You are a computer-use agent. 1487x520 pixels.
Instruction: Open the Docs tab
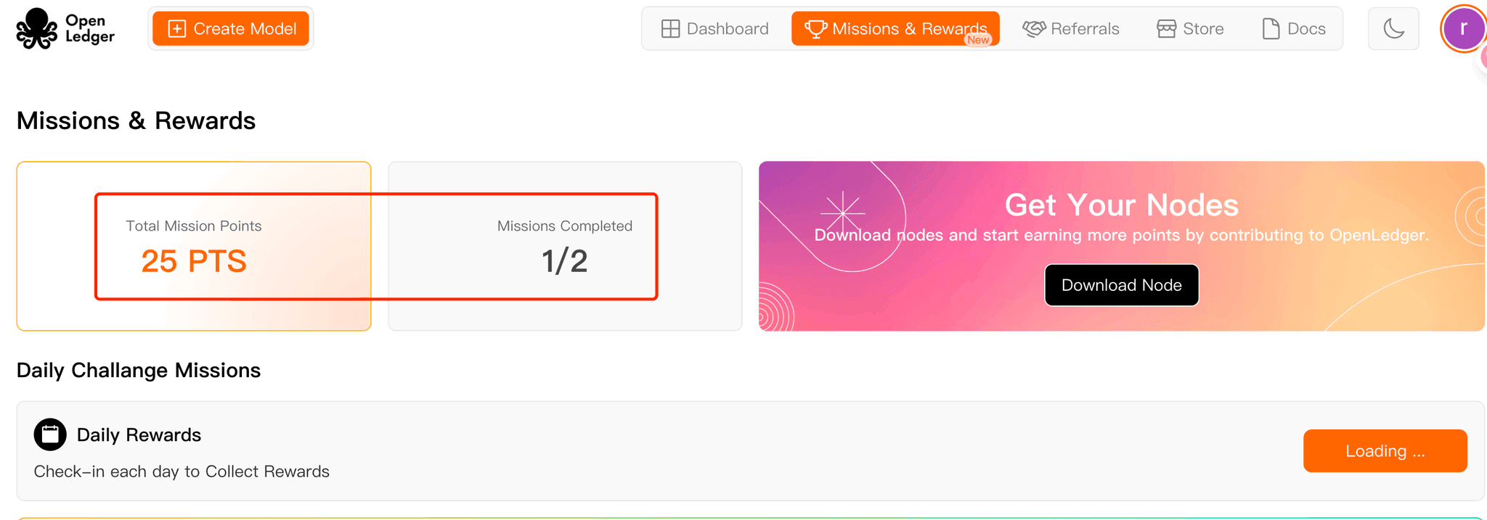(x=1294, y=29)
